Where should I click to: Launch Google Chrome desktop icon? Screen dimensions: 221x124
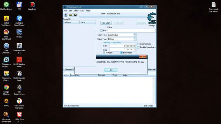pos(6,90)
